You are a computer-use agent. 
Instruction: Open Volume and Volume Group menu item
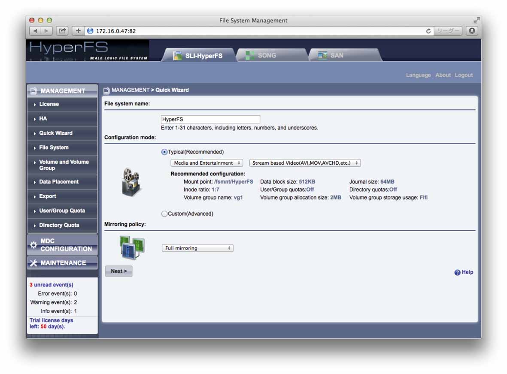coord(62,165)
